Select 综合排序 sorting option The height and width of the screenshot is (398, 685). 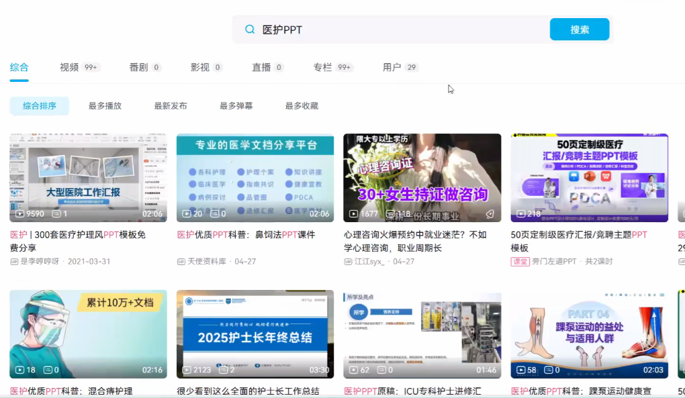[x=40, y=105]
